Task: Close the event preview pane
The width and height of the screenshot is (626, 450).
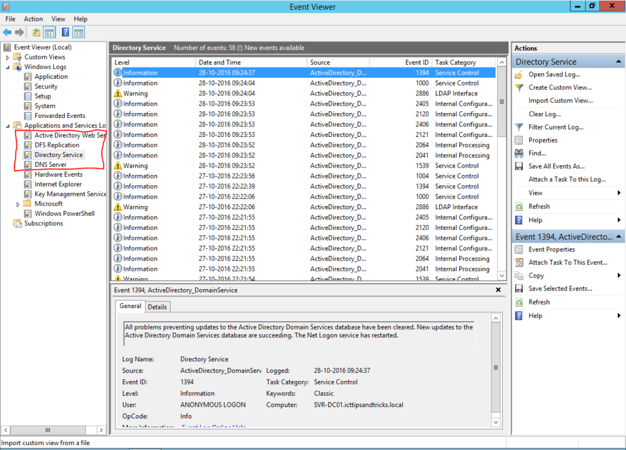Action: [x=498, y=290]
